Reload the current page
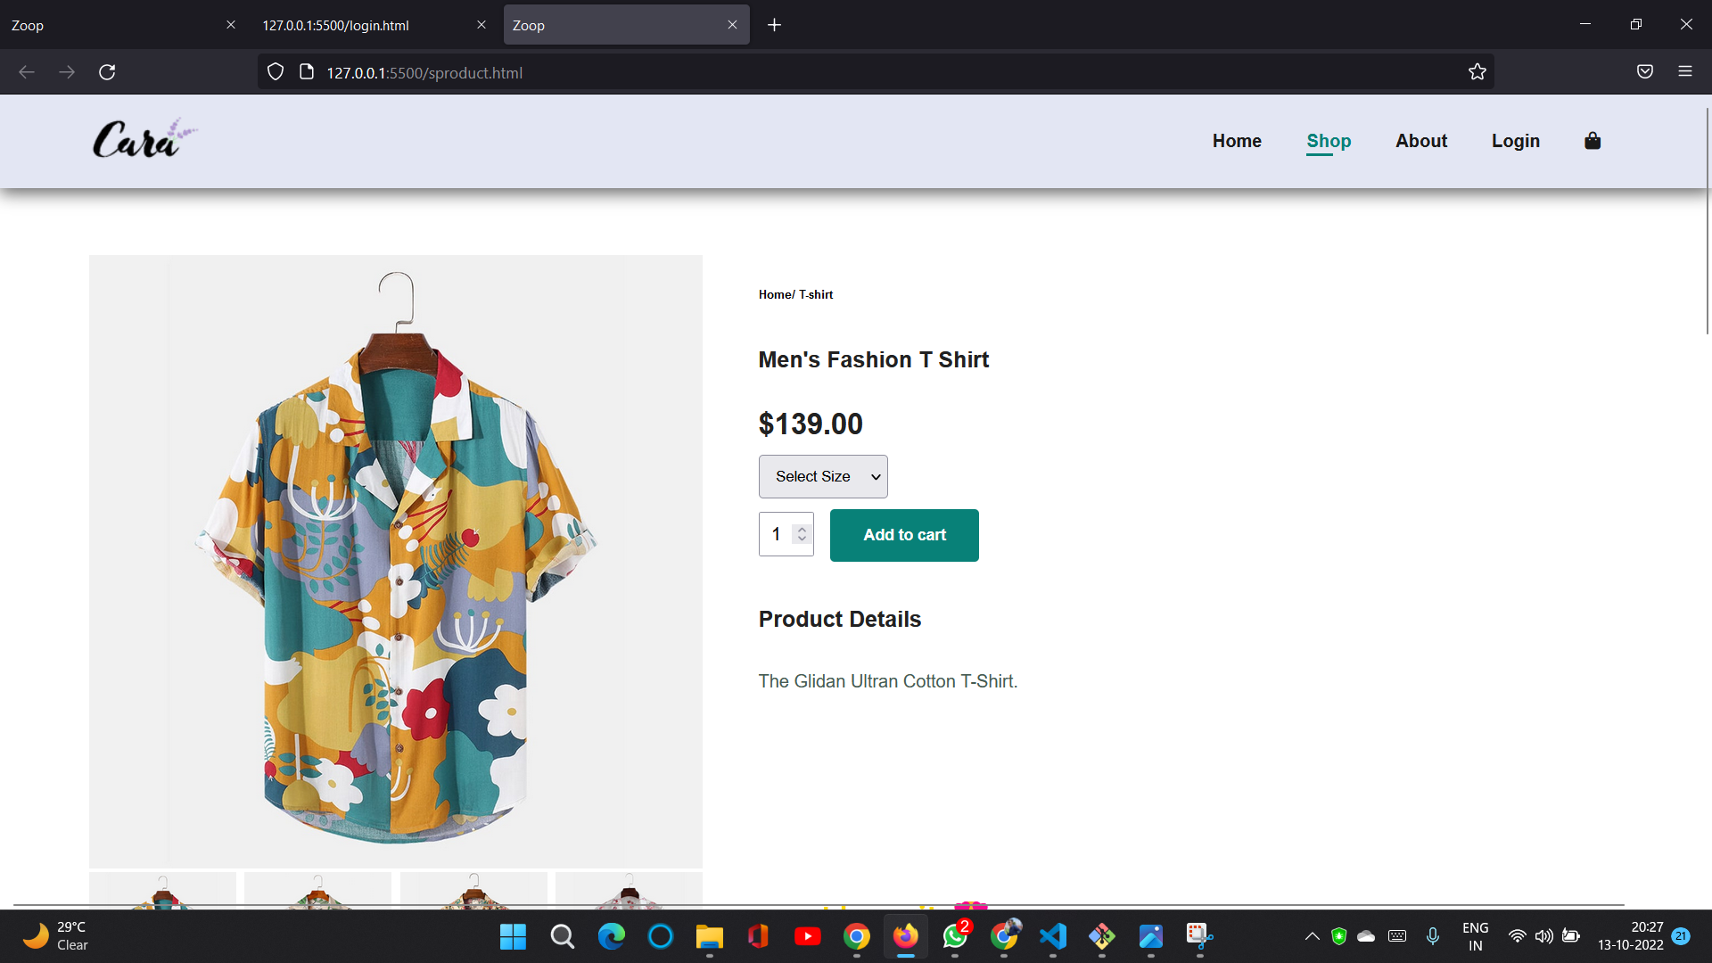 (x=107, y=72)
